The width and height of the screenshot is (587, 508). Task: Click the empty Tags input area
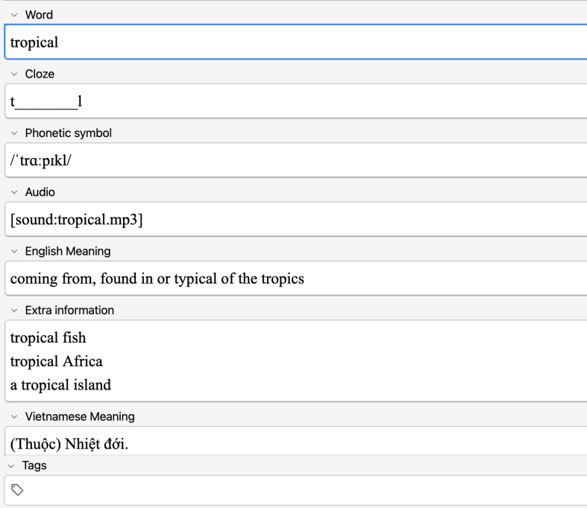(x=298, y=489)
